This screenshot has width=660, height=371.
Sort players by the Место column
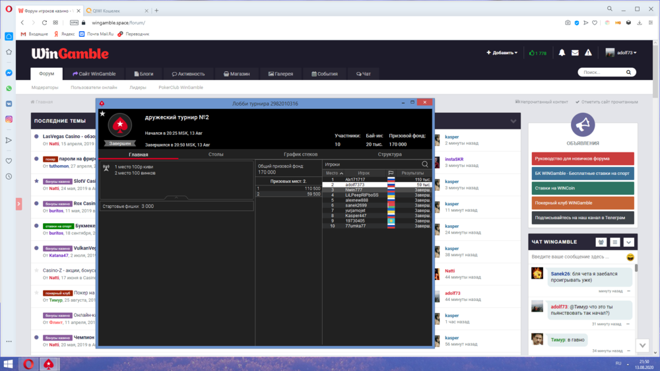[x=335, y=173]
